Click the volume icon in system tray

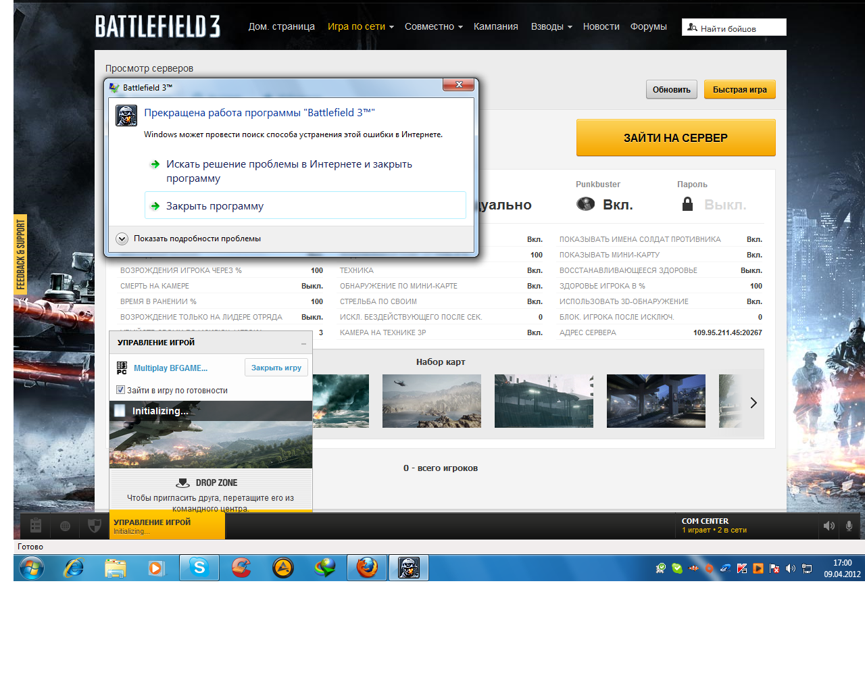791,568
